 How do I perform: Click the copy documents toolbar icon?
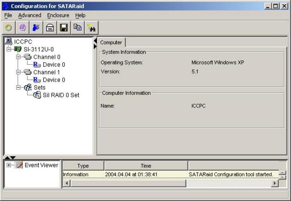pyautogui.click(x=78, y=28)
